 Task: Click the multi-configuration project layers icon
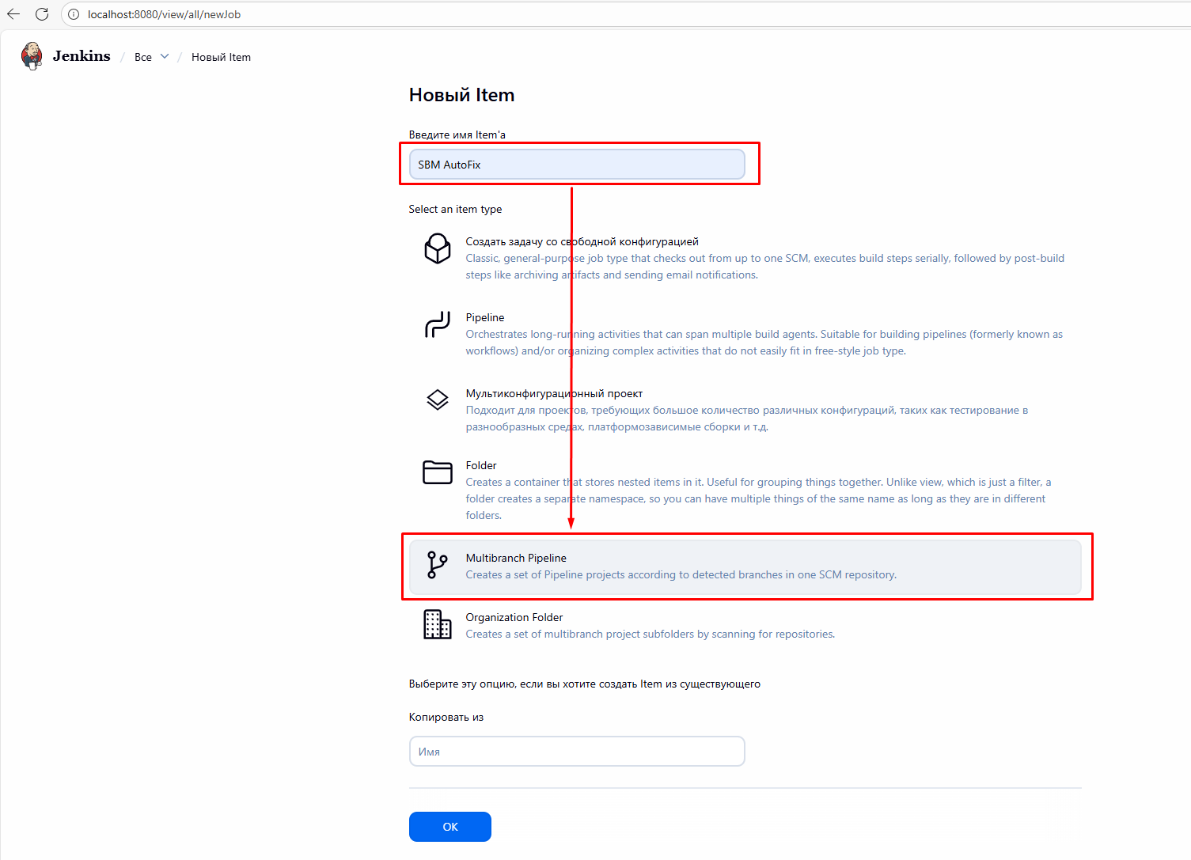tap(438, 400)
